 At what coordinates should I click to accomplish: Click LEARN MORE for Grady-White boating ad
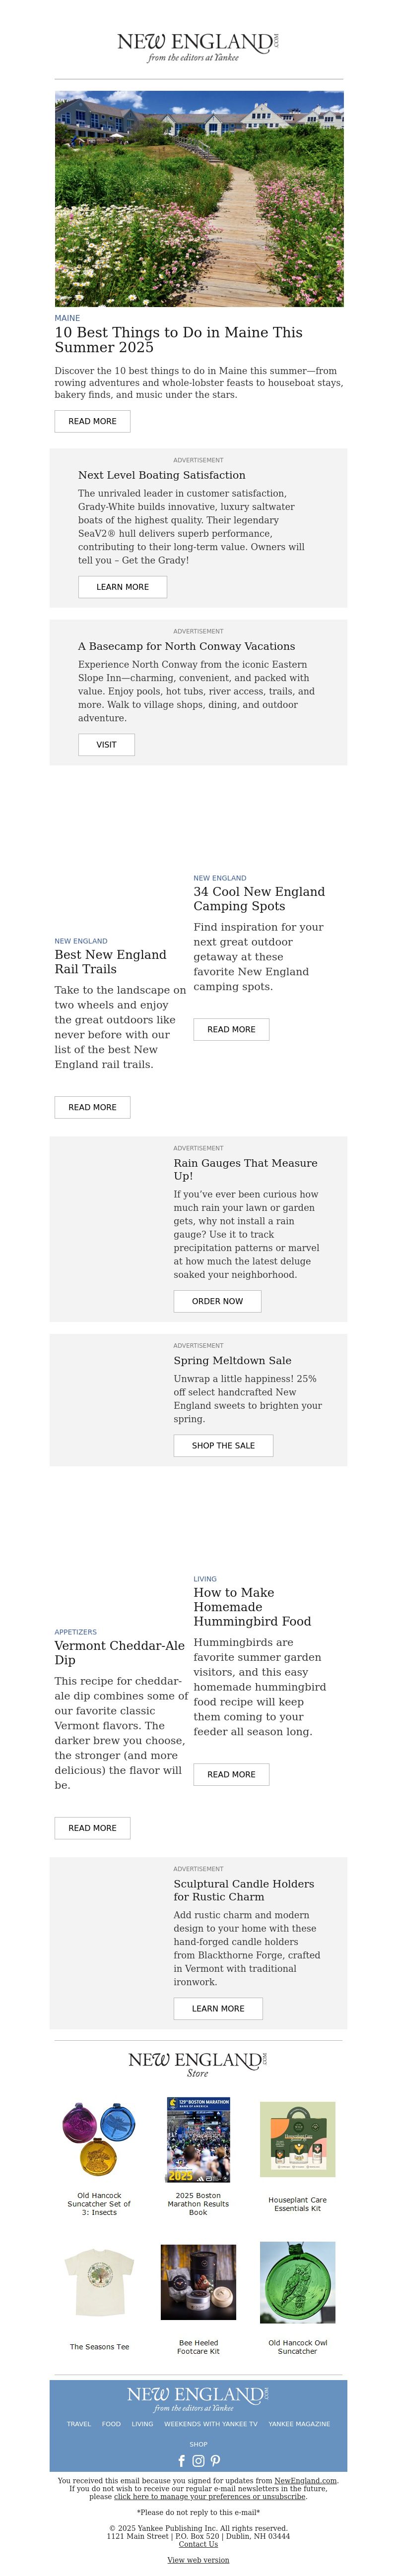(123, 587)
